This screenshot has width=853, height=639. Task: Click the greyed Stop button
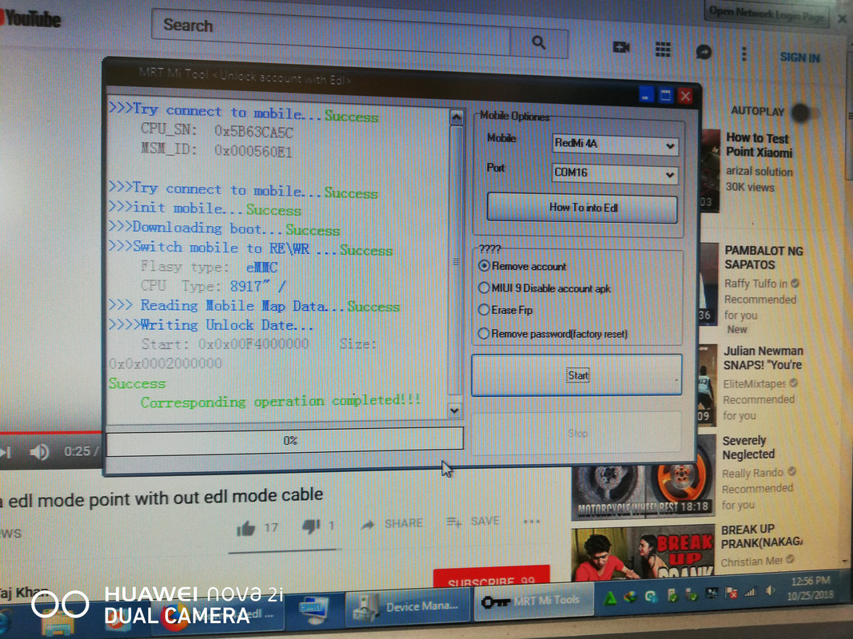(577, 433)
